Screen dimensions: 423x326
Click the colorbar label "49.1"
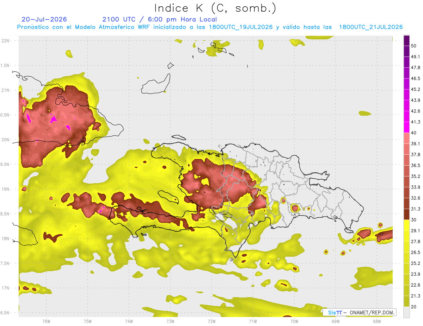(x=416, y=57)
